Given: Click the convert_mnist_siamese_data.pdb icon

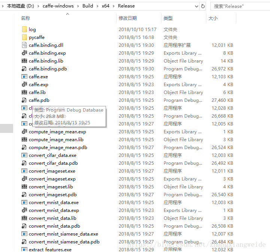Looking at the screenshot, I should point(24,242).
